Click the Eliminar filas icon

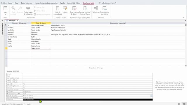pos(35,11)
